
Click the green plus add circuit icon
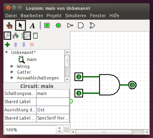[x=7, y=45]
